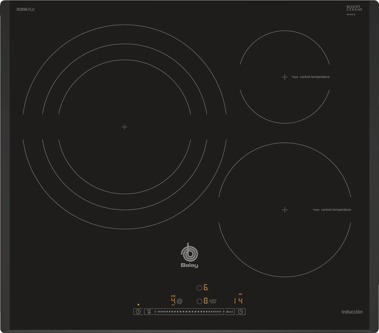Tap the lower zone's control temperatura label
Image resolution: width=379 pixels, height=333 pixels.
(336, 210)
